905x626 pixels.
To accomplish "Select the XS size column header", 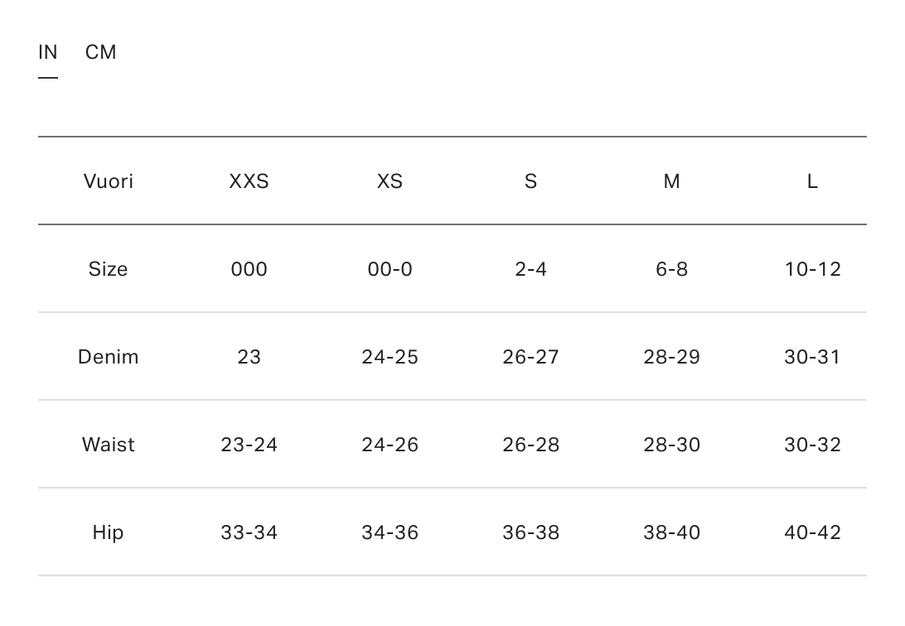I will pos(390,181).
